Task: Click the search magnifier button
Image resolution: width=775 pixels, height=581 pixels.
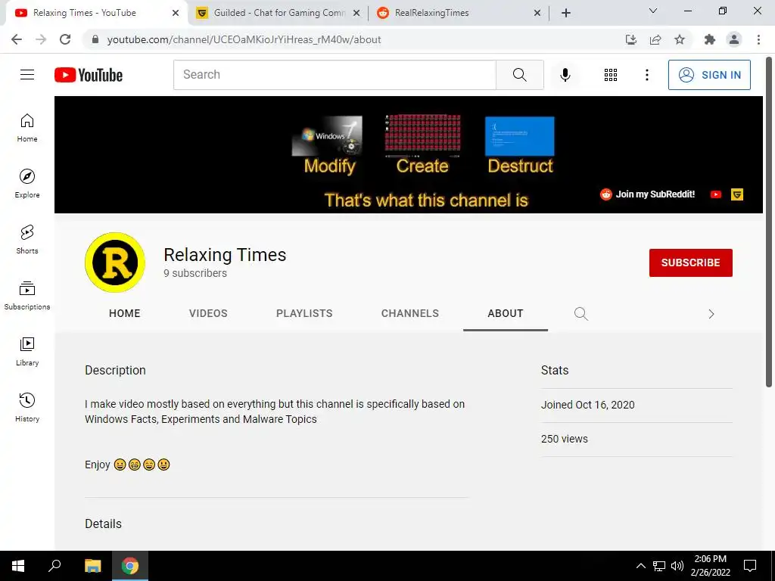Action: [x=519, y=75]
